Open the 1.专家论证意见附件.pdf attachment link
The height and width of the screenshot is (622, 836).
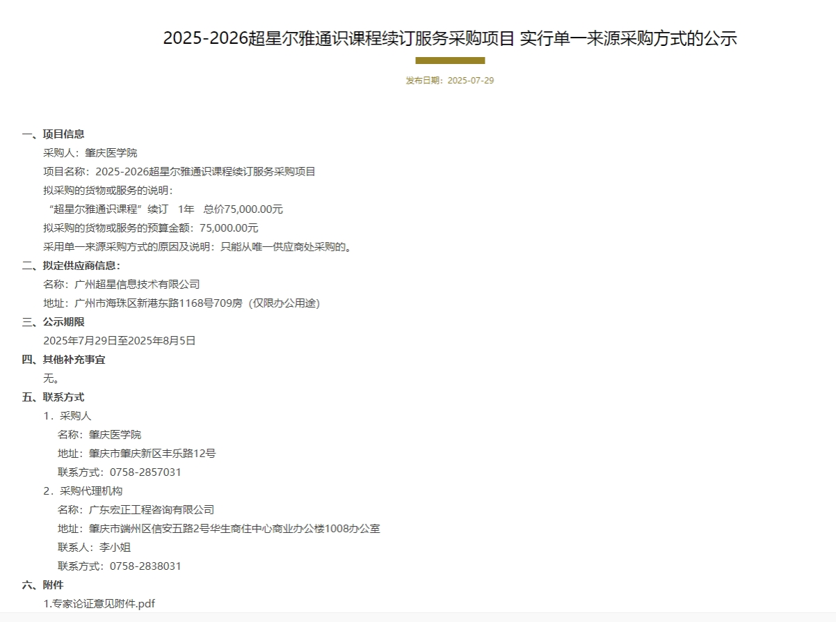click(x=99, y=603)
